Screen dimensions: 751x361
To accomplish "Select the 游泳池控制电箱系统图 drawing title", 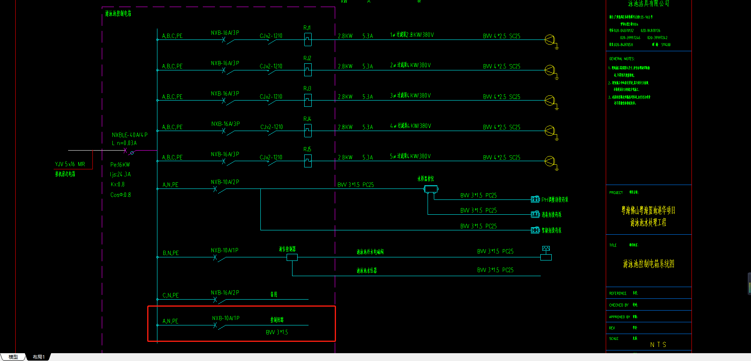I will click(649, 264).
